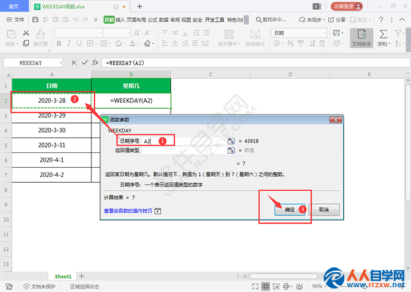Viewport: 411px width, 292px height.
Task: Click the redo arrow icon
Action: [x=86, y=20]
